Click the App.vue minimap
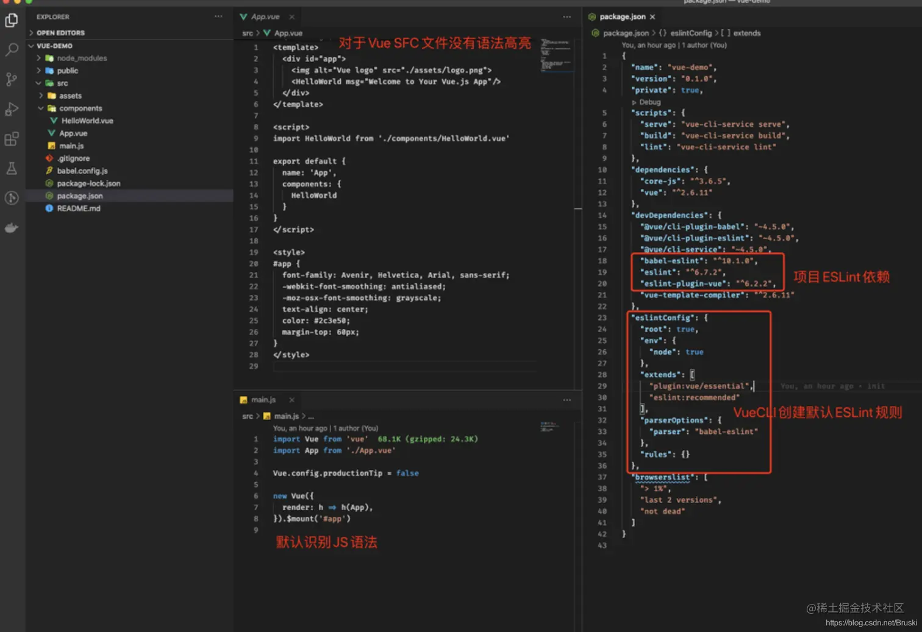This screenshot has height=632, width=922. click(556, 55)
